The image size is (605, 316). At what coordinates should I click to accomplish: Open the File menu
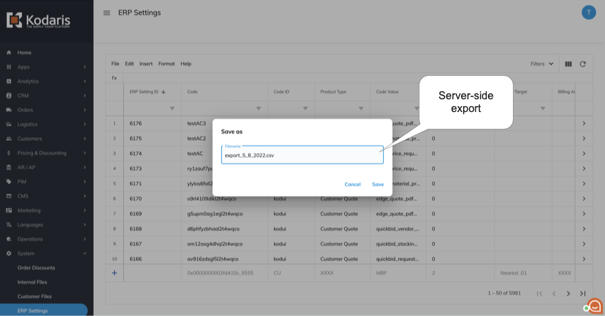(x=115, y=64)
